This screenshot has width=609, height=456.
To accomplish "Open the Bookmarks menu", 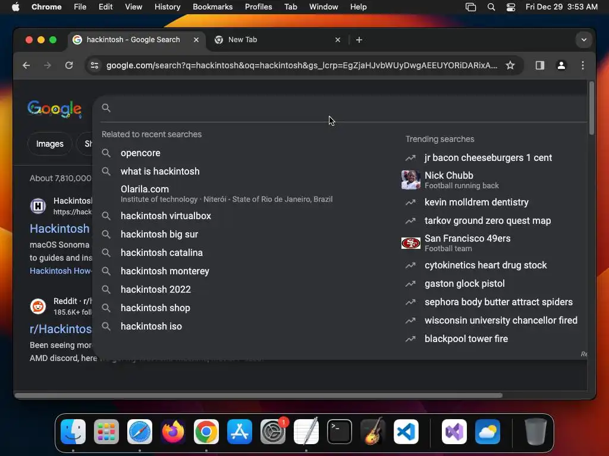I will point(212,7).
